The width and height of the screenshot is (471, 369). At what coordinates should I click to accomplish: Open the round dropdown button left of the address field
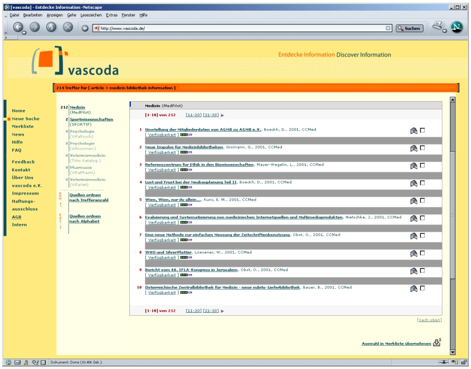pyautogui.click(x=85, y=28)
